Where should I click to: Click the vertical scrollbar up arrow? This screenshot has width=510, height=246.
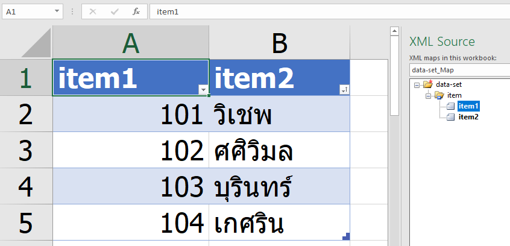tap(395, 31)
